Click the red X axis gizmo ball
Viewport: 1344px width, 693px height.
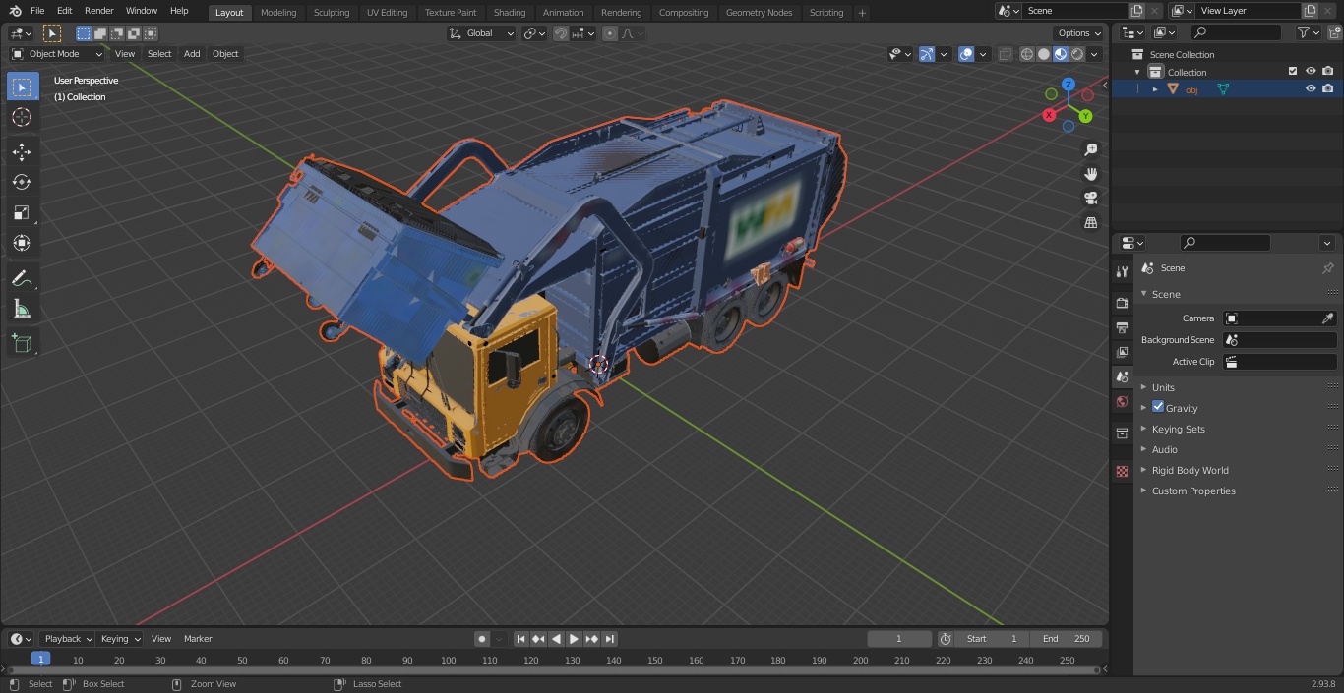1049,115
